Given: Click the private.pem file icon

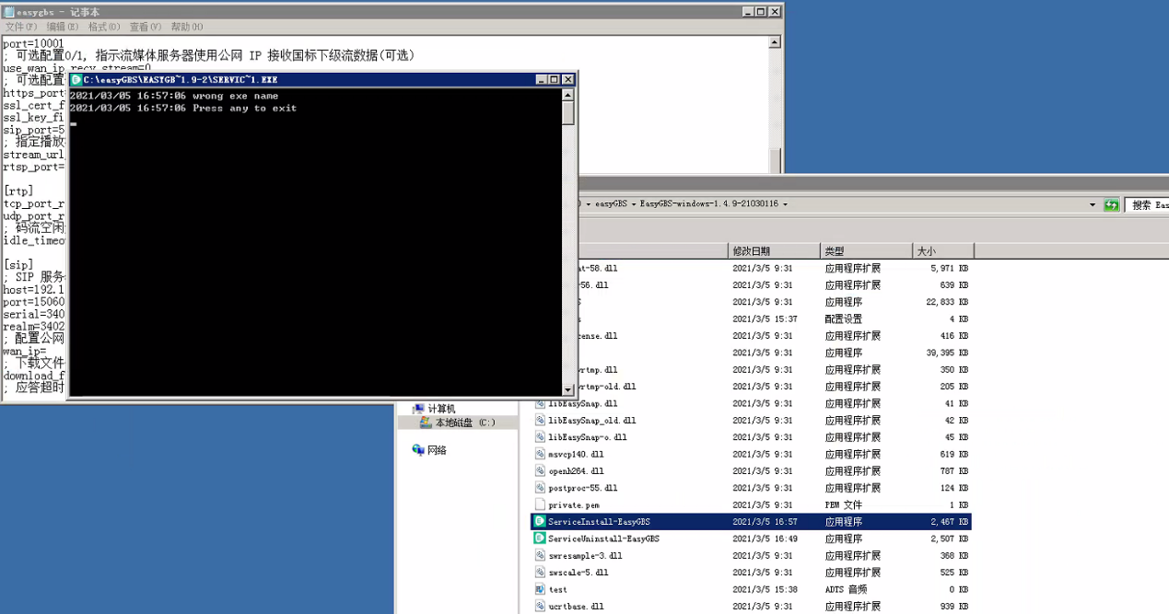Looking at the screenshot, I should coord(540,504).
